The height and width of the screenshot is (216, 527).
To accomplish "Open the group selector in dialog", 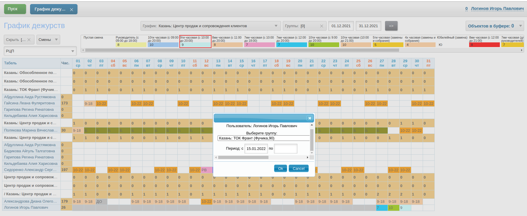I will pos(263,138).
